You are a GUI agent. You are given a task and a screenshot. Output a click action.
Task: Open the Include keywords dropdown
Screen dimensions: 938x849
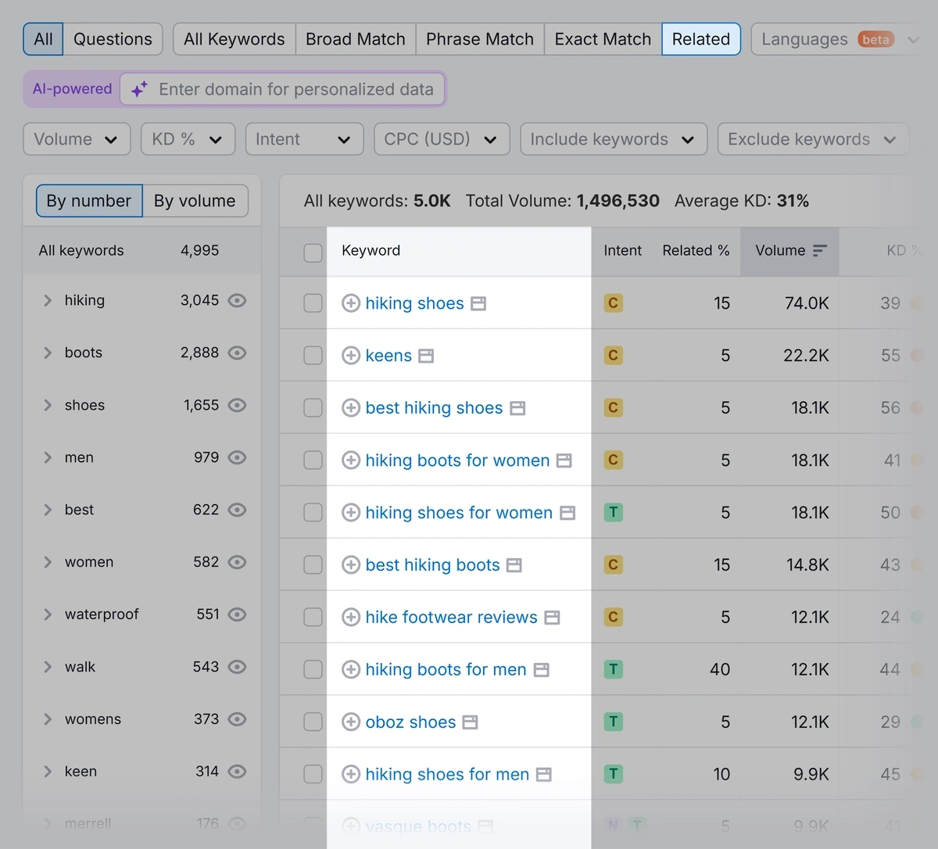614,139
